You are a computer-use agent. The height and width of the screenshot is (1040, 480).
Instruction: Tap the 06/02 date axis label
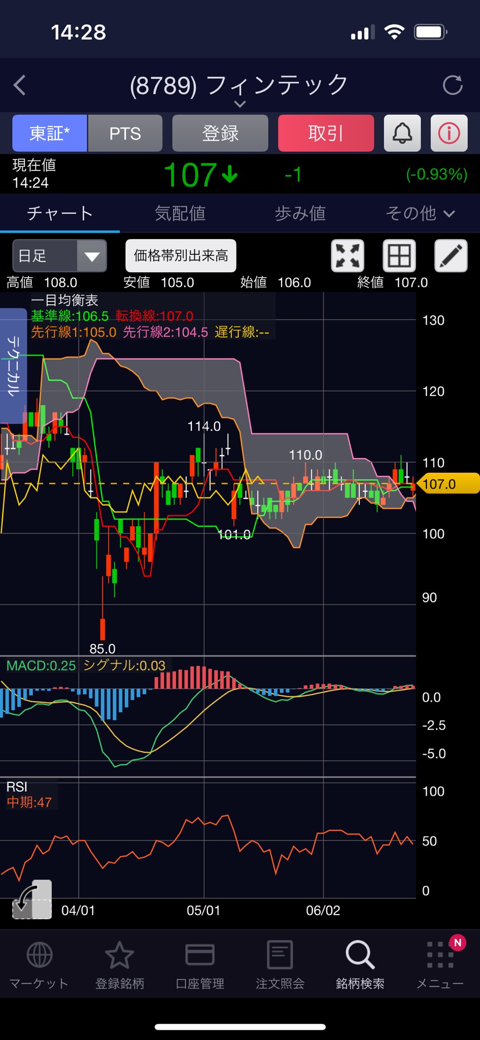323,910
